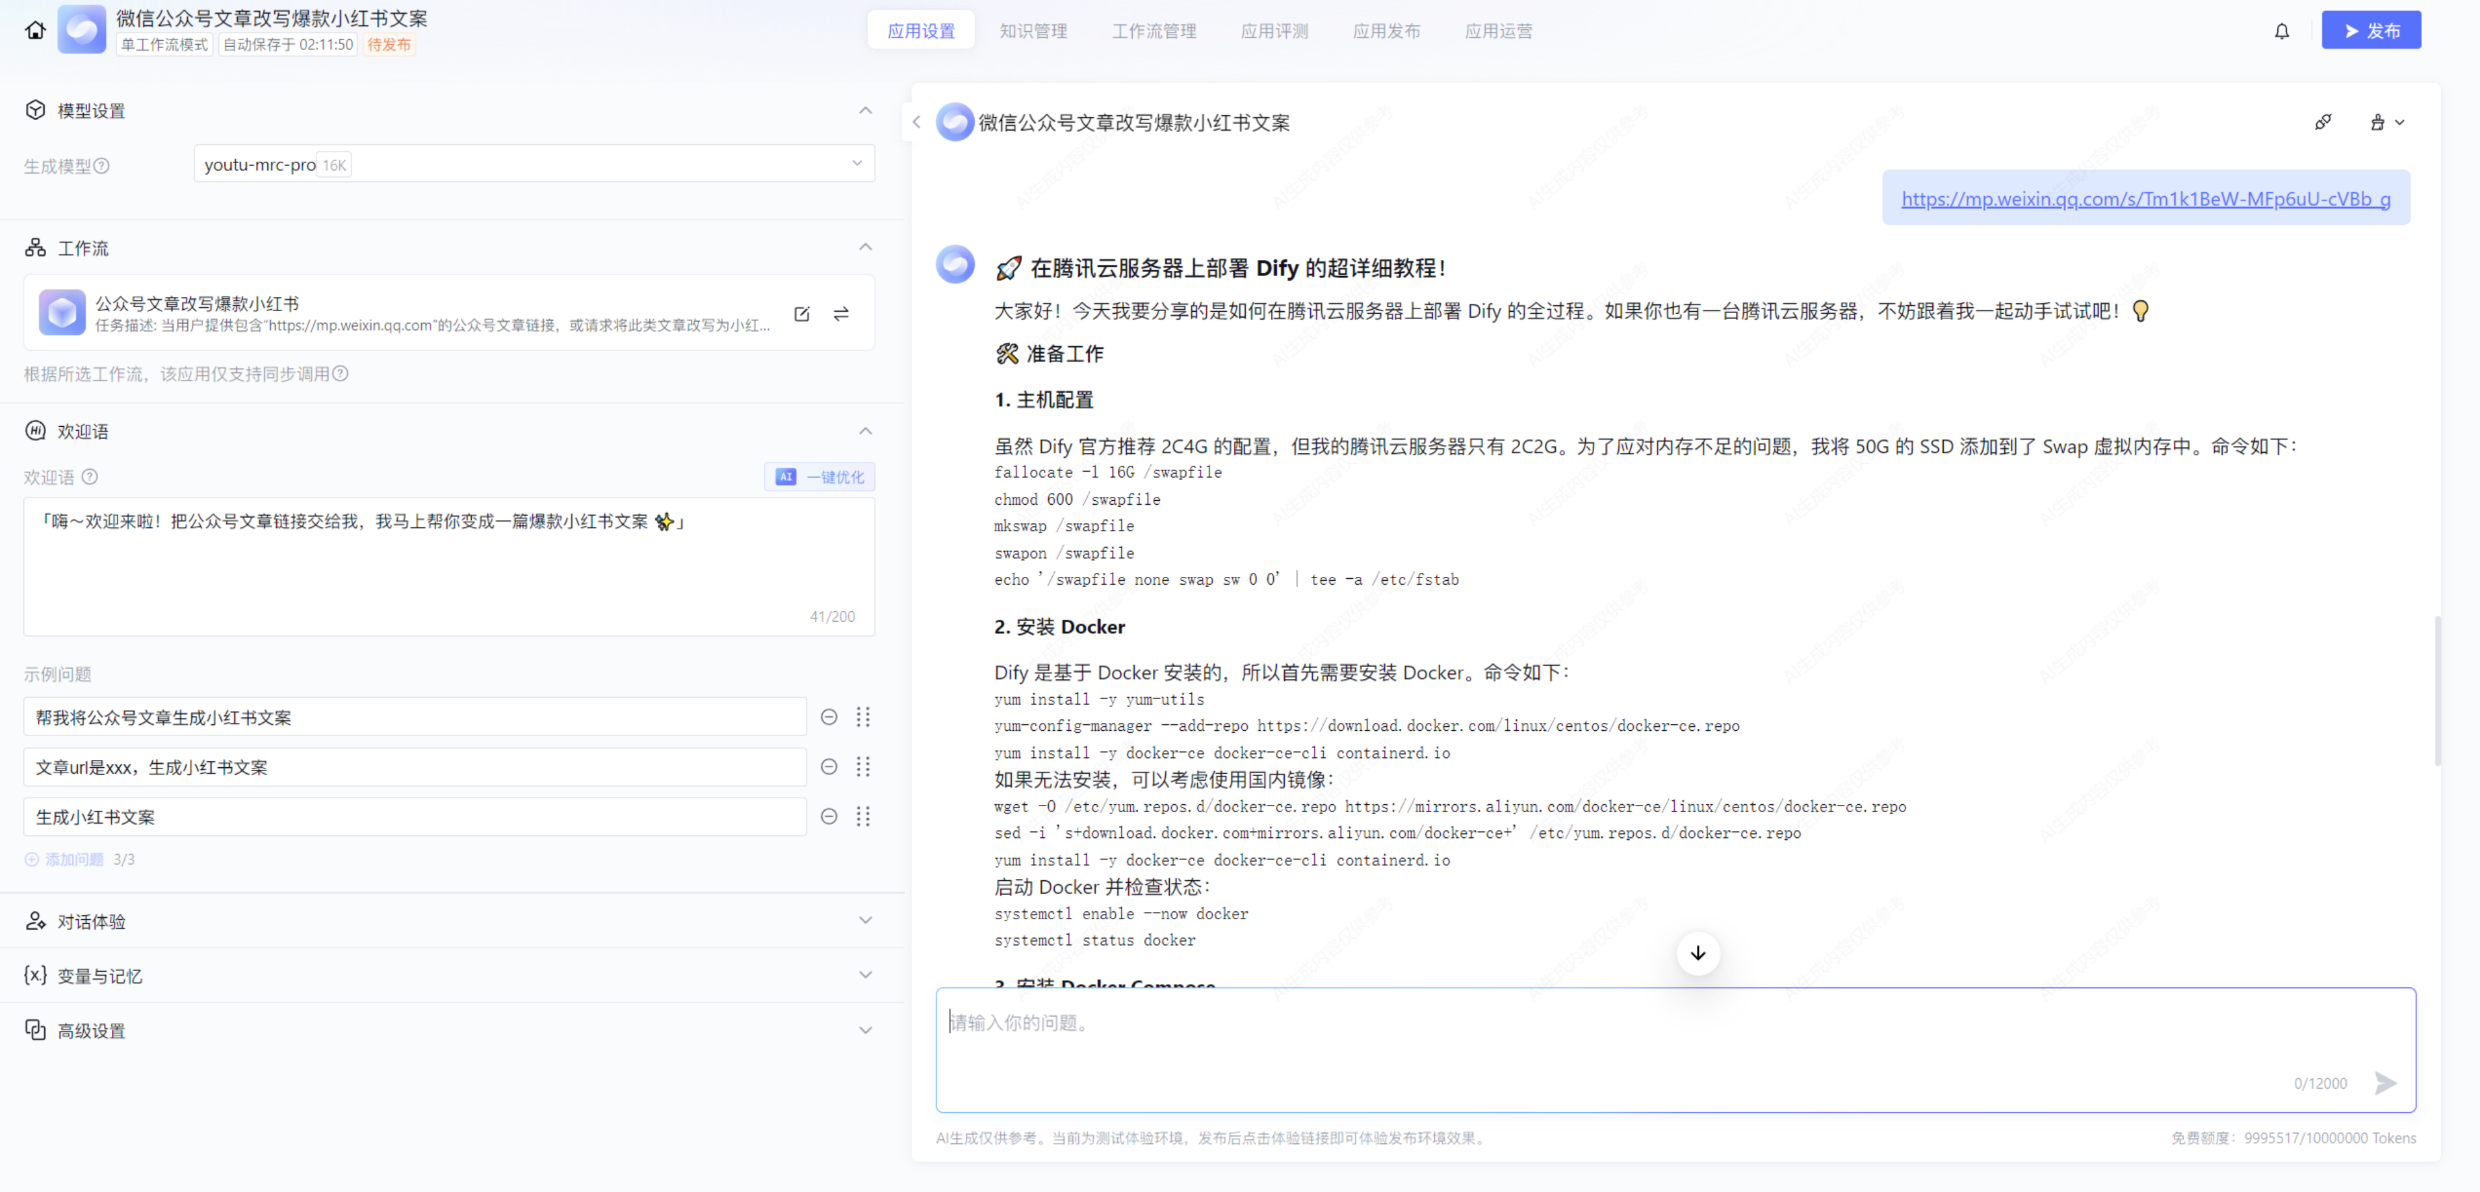Click the home icon at top left
Screen dimensions: 2480x1192
coord(36,31)
